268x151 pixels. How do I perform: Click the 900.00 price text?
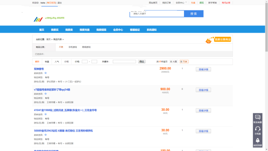point(165,89)
